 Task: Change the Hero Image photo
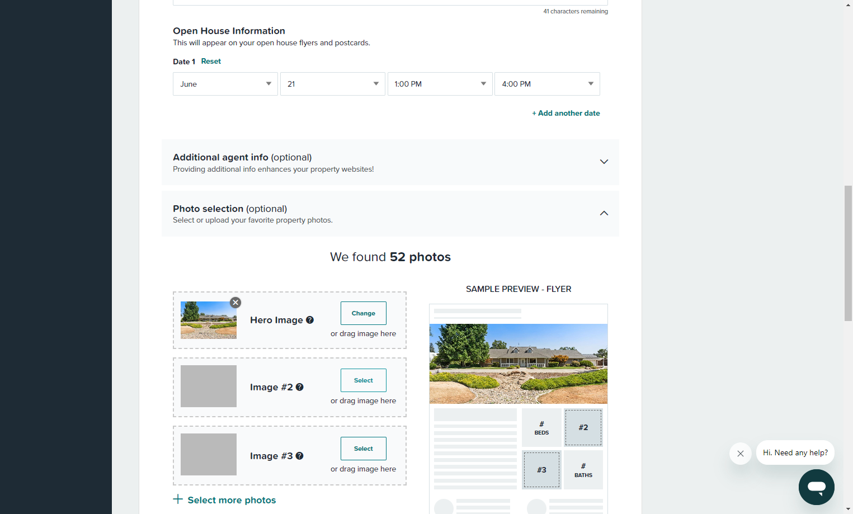click(364, 313)
